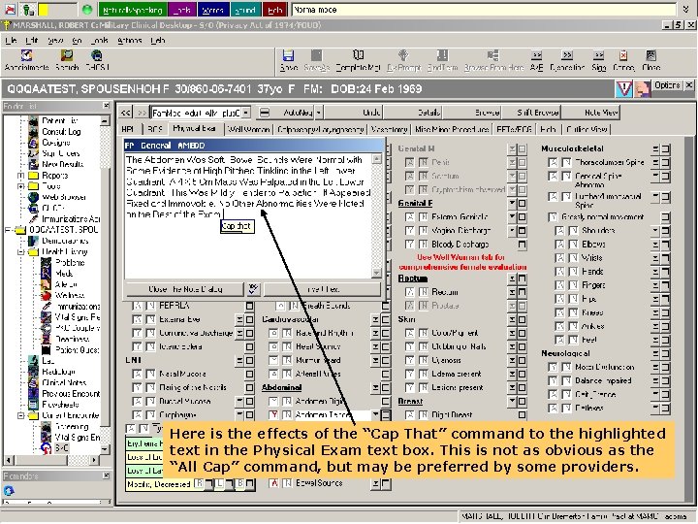The height and width of the screenshot is (524, 698).
Task: Click the Templates Mgt icon
Action: point(359,55)
